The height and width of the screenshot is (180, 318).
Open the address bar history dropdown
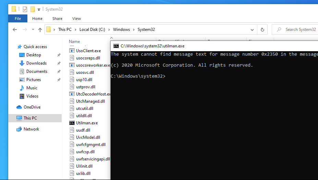click(x=252, y=30)
